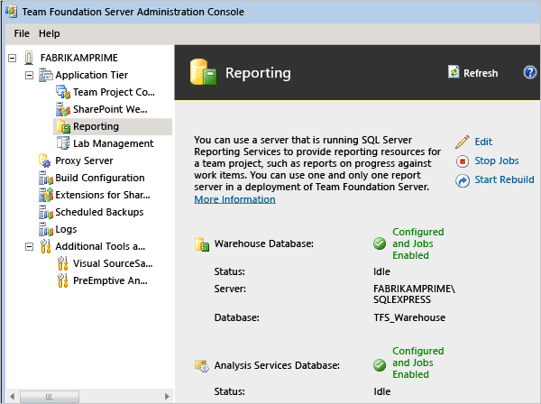Open the Help menu
The height and width of the screenshot is (404, 541).
click(50, 33)
